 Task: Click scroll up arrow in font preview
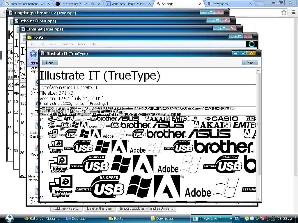[258, 70]
